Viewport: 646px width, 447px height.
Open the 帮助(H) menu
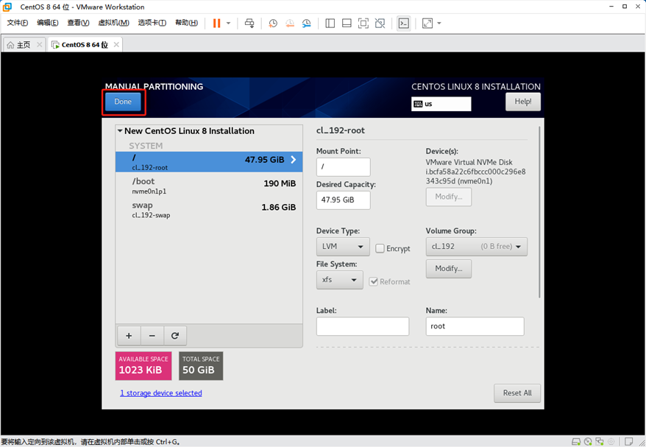186,23
